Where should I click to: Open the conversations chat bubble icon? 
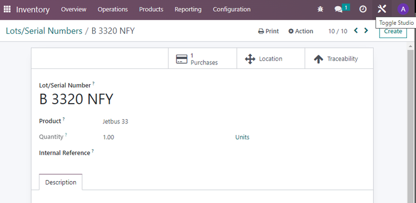click(338, 10)
